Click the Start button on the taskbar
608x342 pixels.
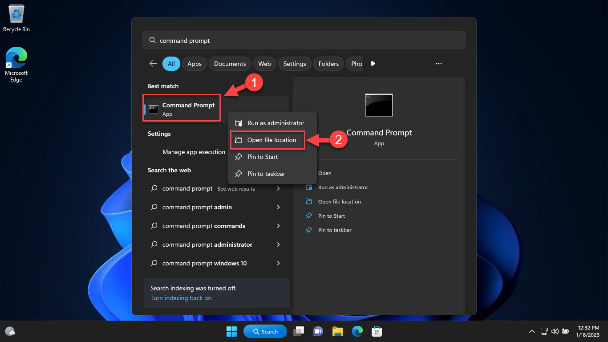[x=231, y=331]
